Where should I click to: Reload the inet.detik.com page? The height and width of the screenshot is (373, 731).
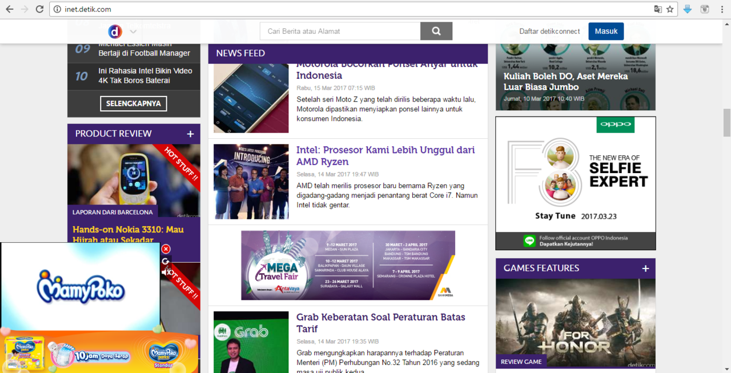pyautogui.click(x=39, y=9)
